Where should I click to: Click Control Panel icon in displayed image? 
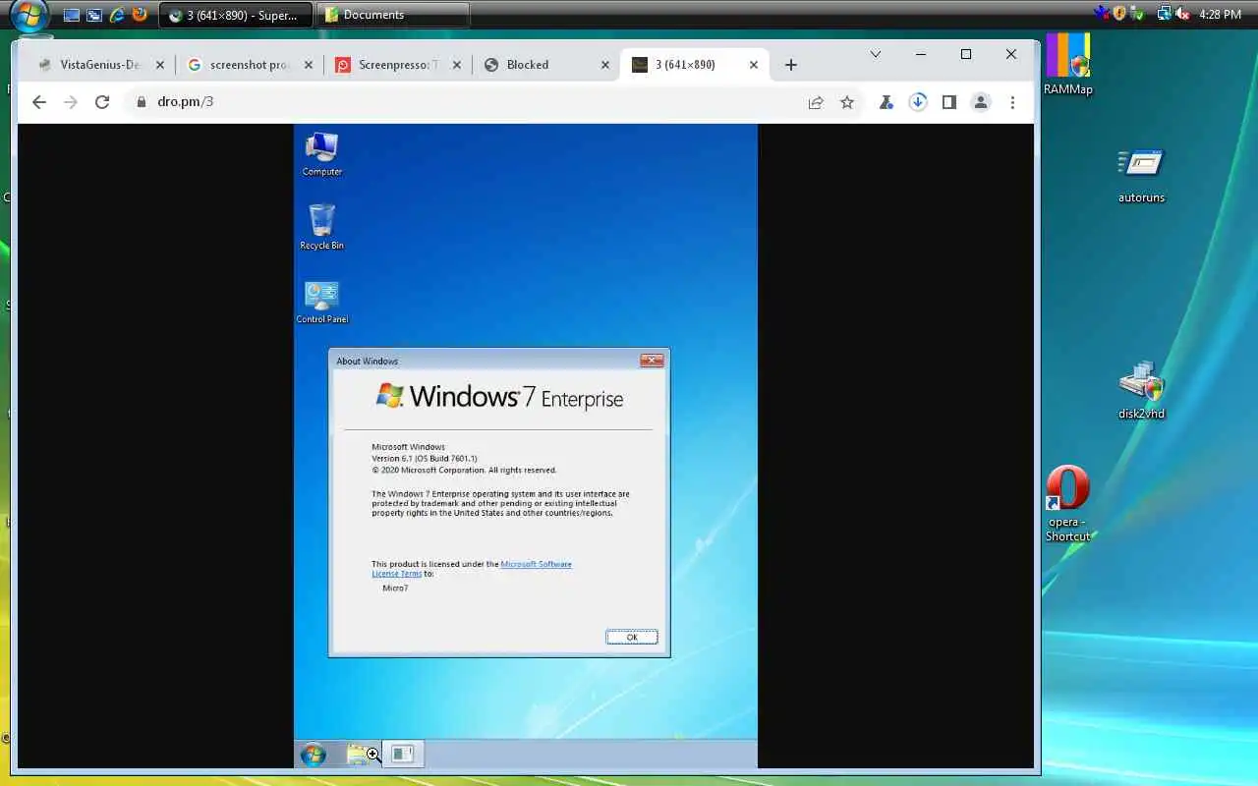[322, 302]
